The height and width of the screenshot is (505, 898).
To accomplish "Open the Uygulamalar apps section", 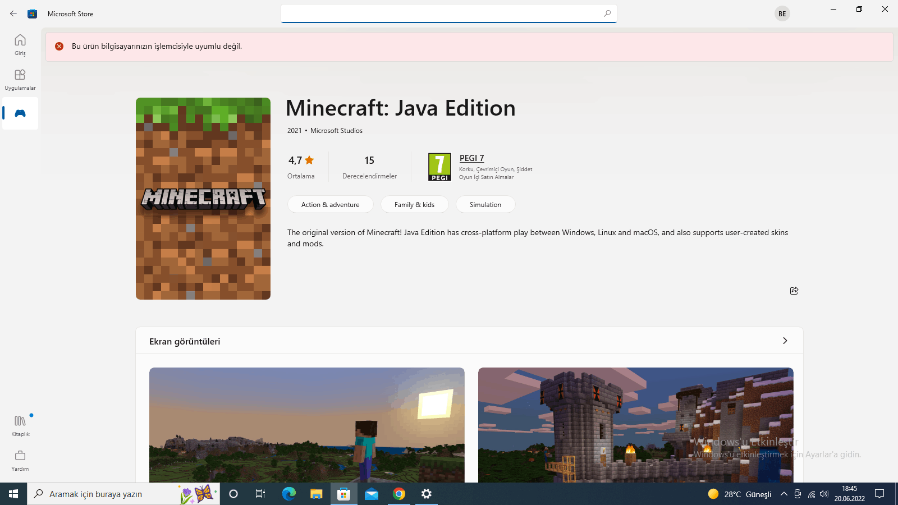I will [x=20, y=79].
